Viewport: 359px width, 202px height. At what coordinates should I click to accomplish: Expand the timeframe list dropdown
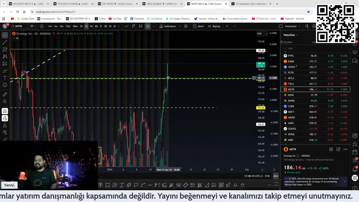(119, 26)
